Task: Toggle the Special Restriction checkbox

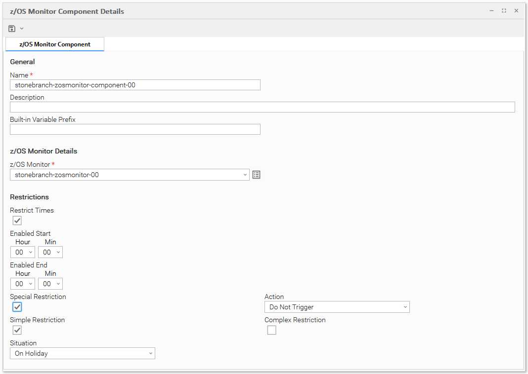Action: pos(17,307)
